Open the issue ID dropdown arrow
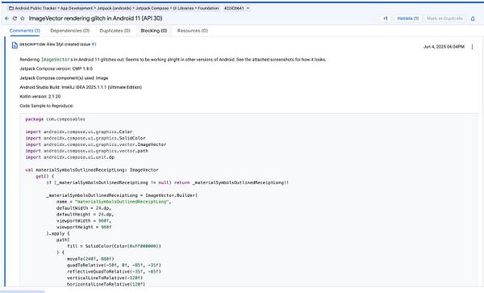484x293 pixels. point(248,8)
